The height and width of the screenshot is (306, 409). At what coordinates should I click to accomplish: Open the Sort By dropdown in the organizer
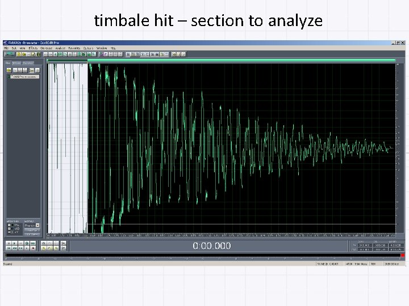point(32,226)
